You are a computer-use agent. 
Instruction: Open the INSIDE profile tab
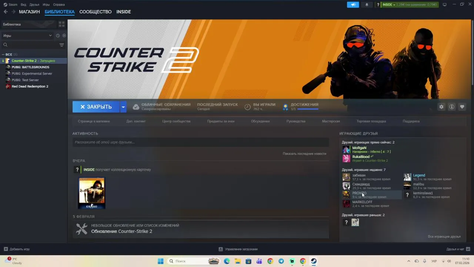(124, 12)
